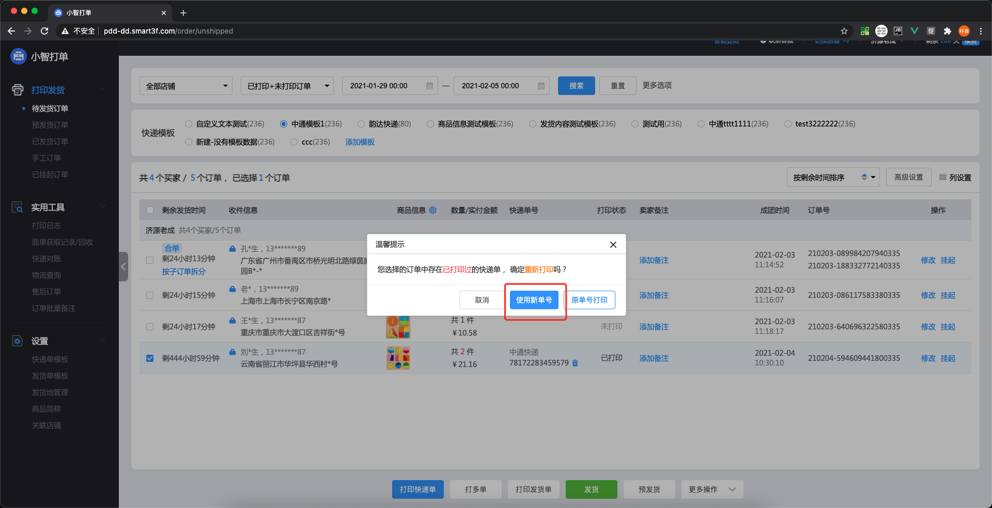Screen dimensions: 992x508
Task: Select the 韵达快递 template radio
Action: [x=361, y=124]
